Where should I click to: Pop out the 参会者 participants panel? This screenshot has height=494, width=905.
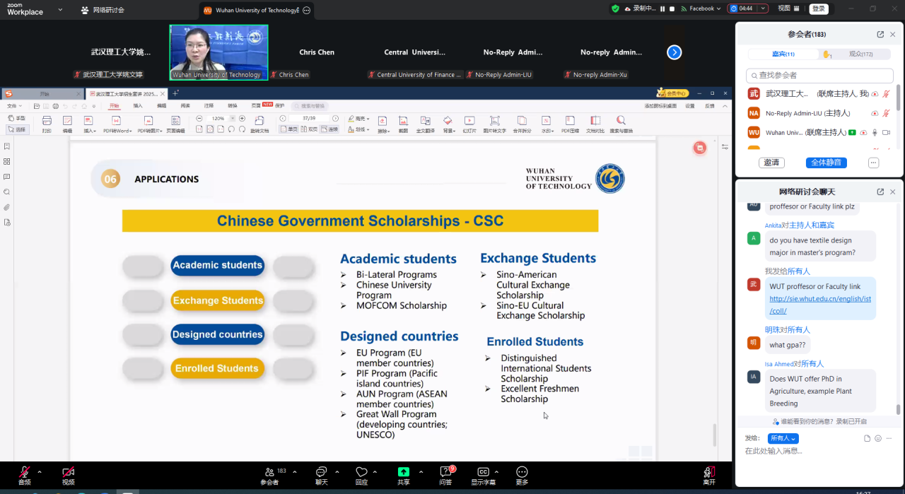(880, 34)
